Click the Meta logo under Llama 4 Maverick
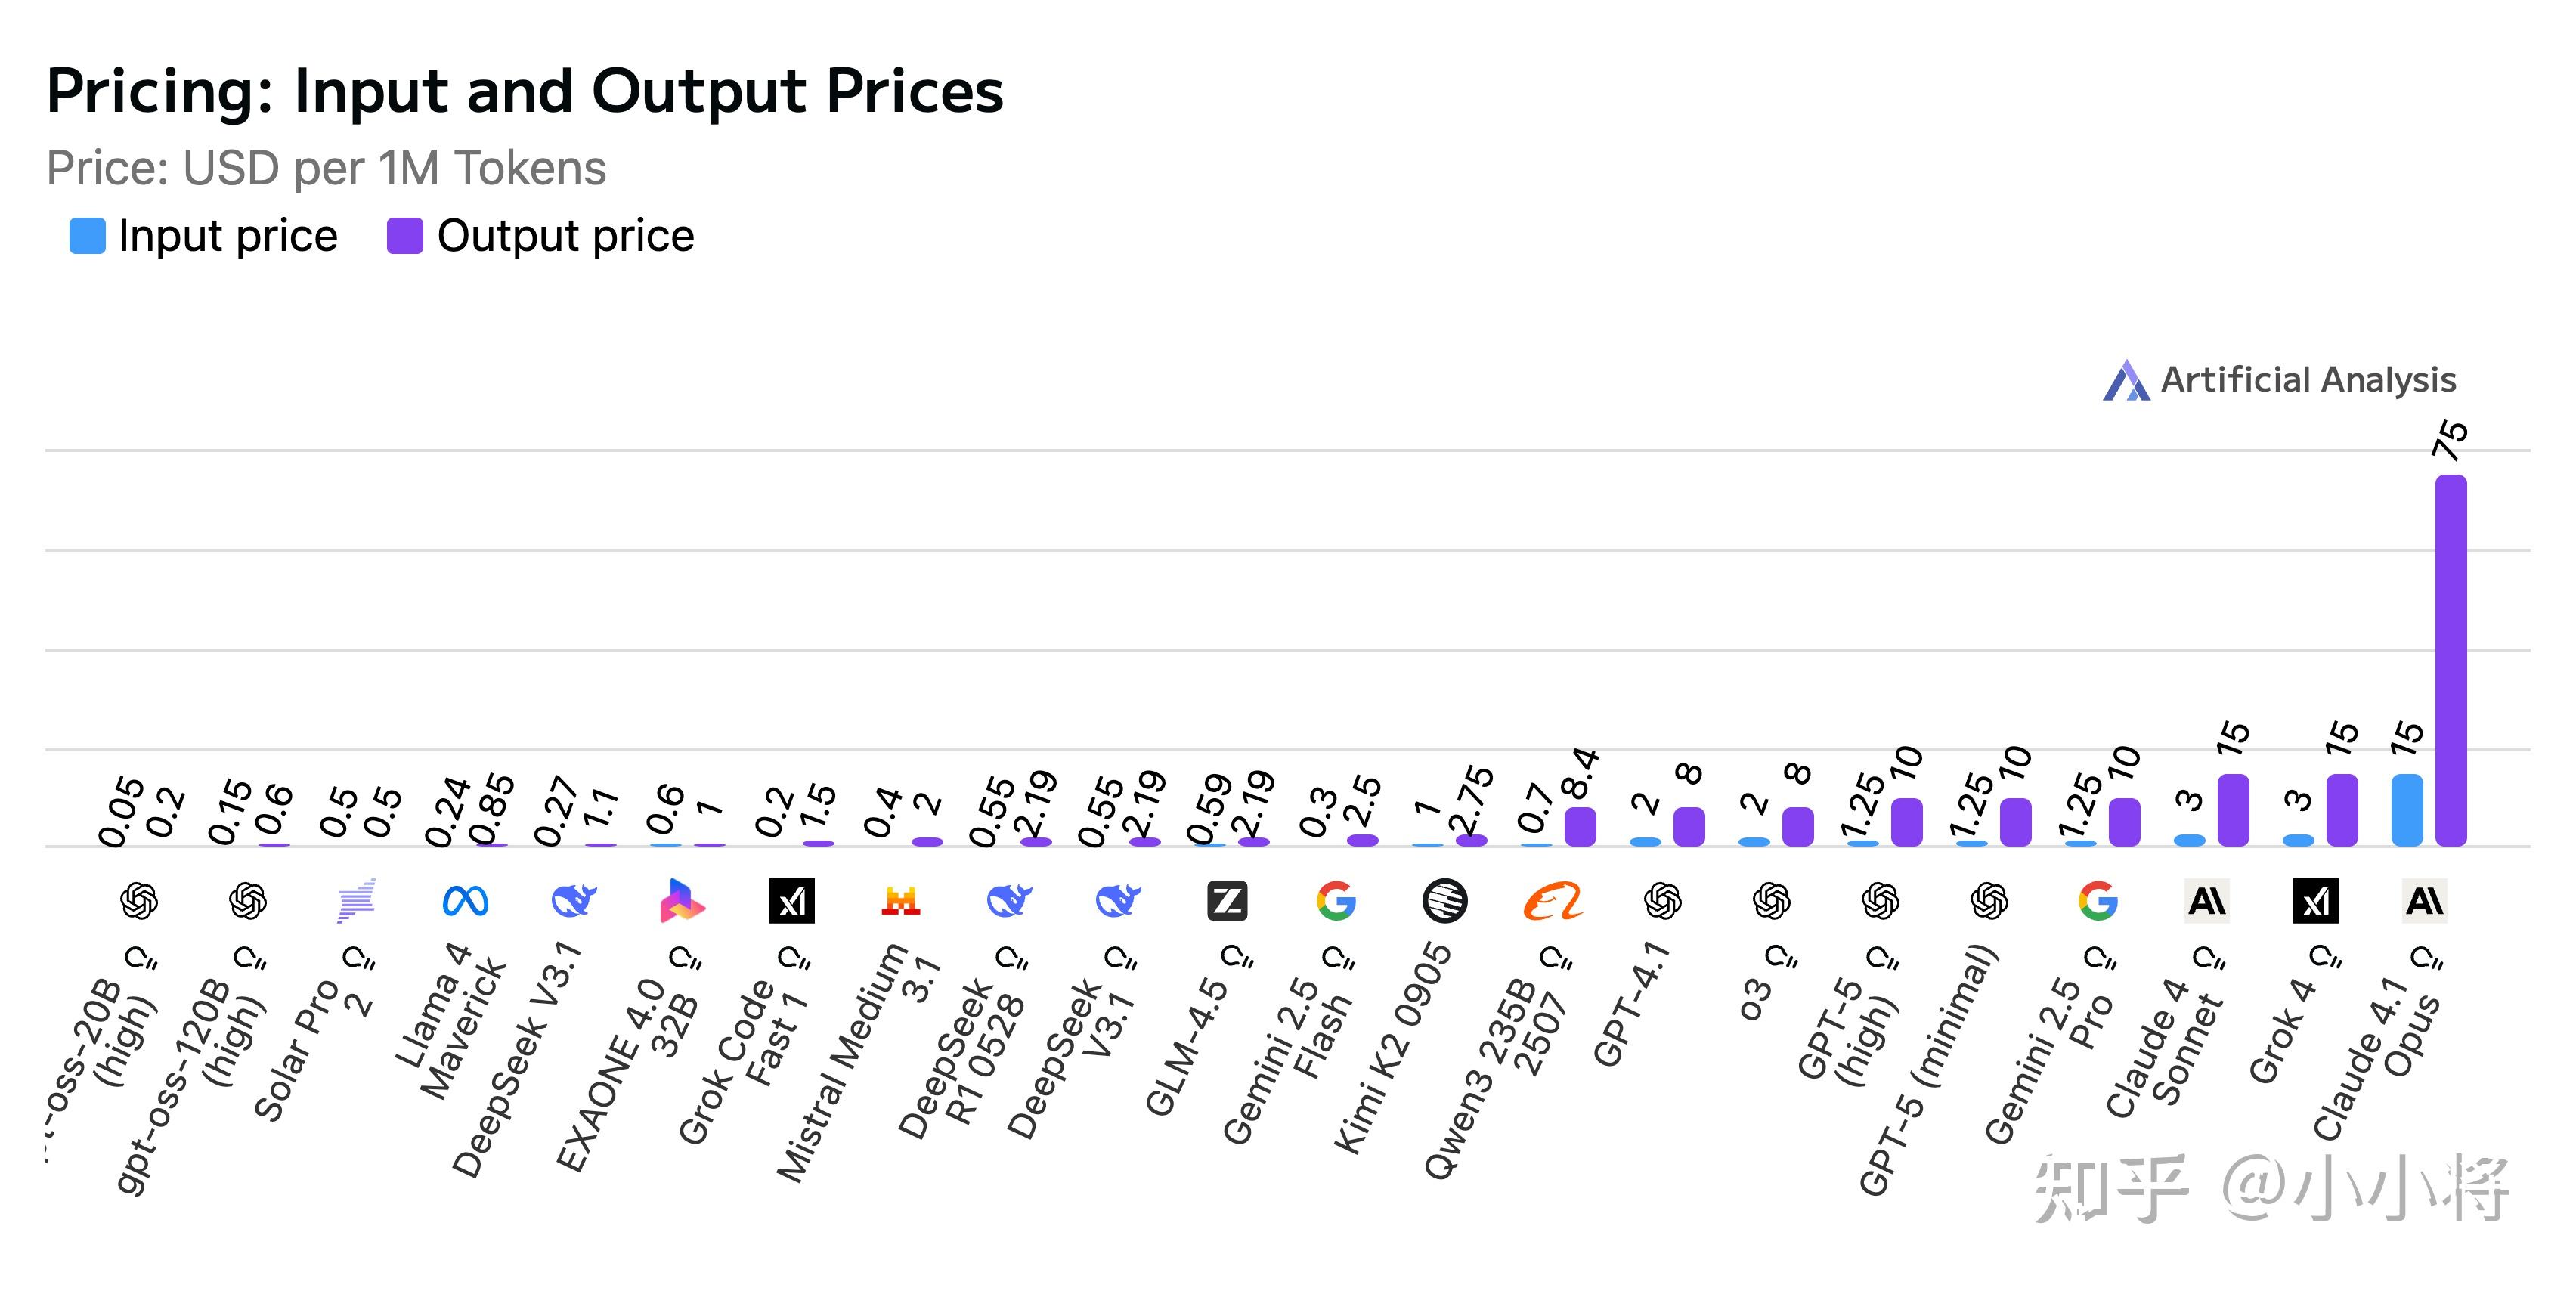 465,901
